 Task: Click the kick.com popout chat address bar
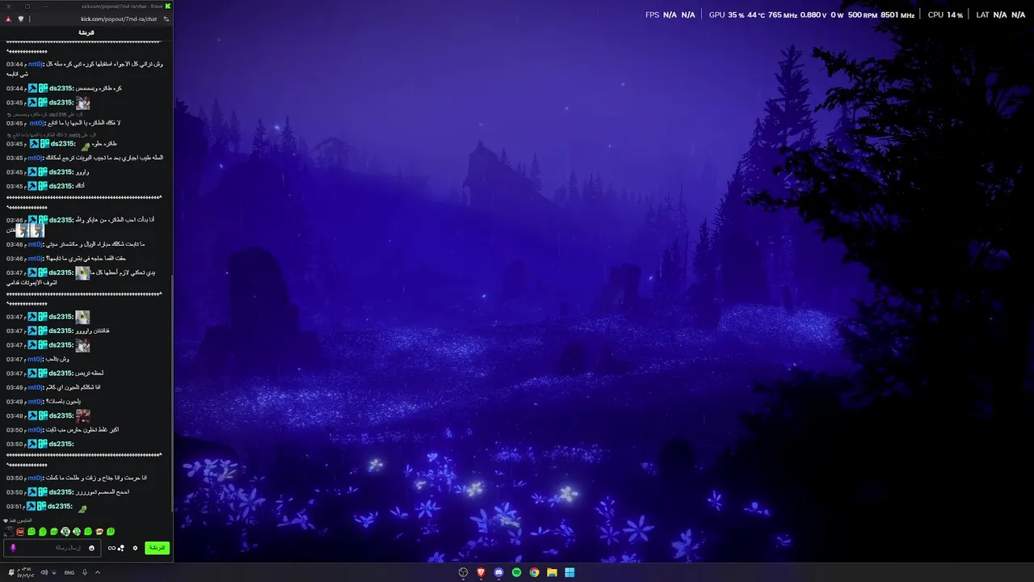[119, 19]
